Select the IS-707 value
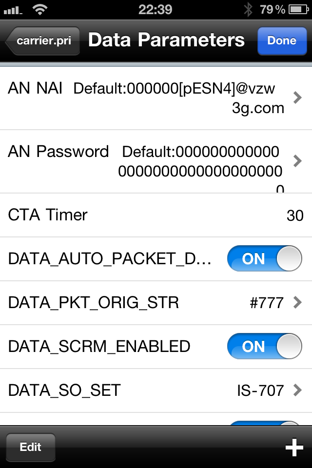The width and height of the screenshot is (312, 468). click(260, 390)
